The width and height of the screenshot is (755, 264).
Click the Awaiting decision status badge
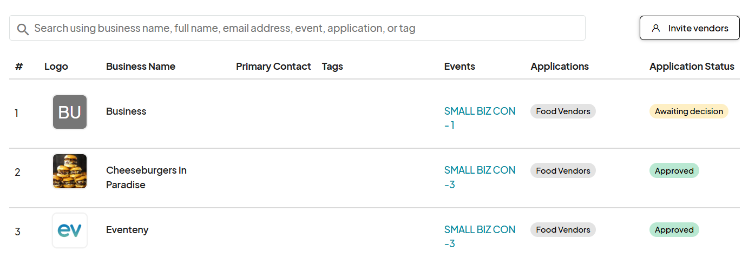click(x=688, y=111)
